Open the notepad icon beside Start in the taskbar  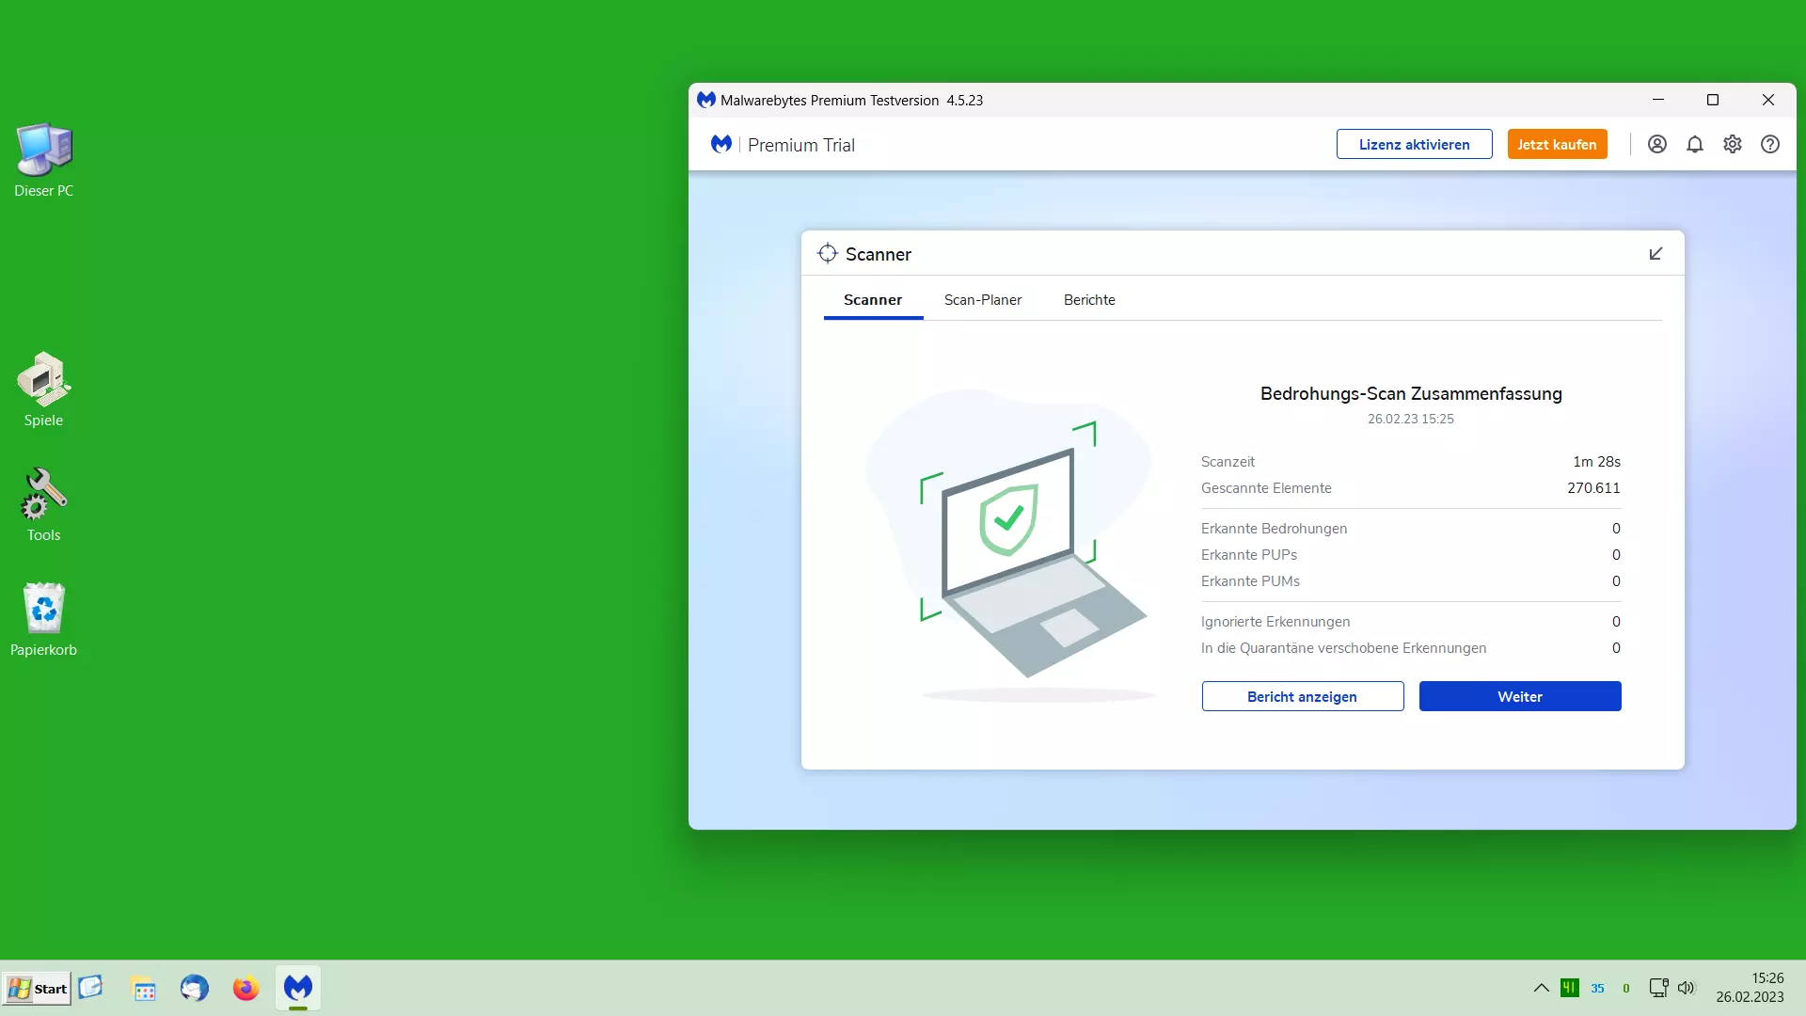click(91, 987)
